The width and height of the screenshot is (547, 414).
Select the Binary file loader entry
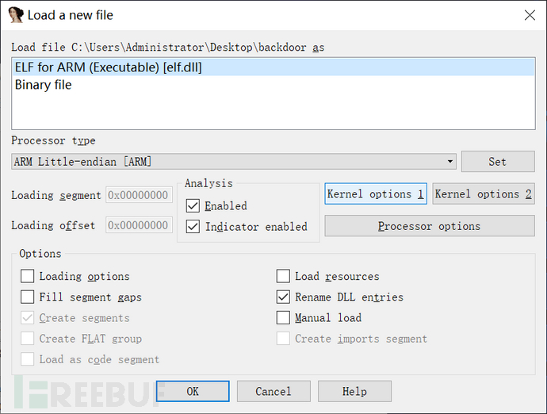[44, 85]
